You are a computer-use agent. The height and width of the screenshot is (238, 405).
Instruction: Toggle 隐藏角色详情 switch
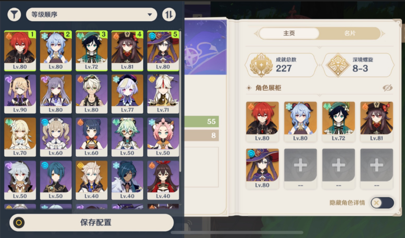[x=382, y=203]
